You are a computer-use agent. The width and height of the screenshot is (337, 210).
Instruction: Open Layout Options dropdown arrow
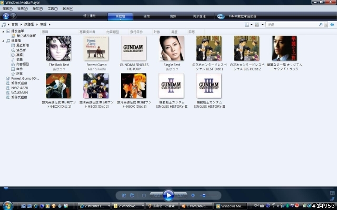pyautogui.click(x=252, y=25)
